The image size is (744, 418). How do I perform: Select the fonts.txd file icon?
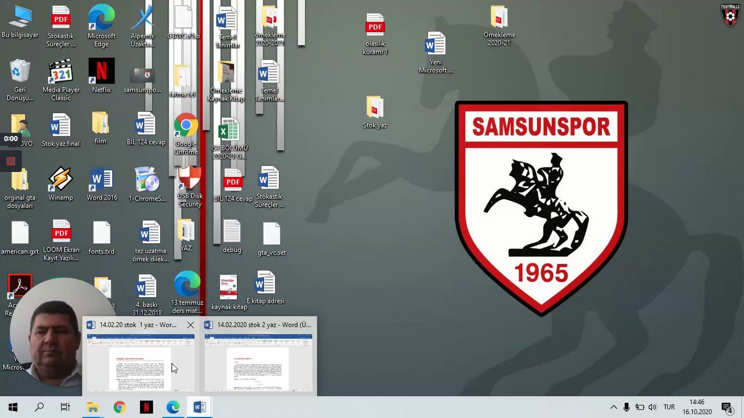[x=102, y=238]
